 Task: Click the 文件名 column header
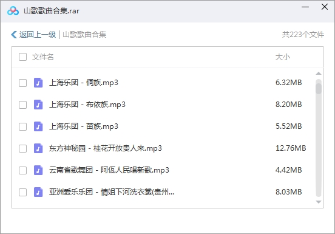[42, 57]
